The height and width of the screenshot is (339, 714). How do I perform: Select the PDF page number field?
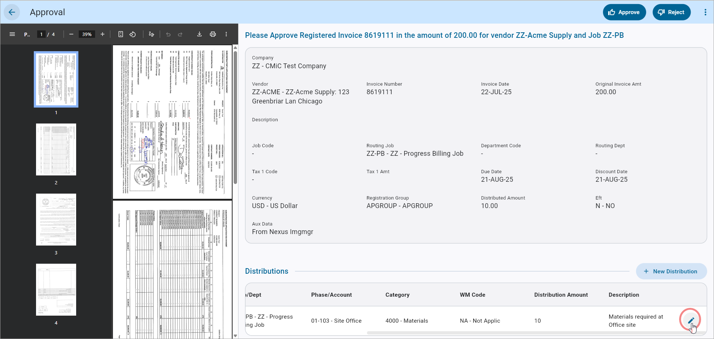pyautogui.click(x=41, y=34)
